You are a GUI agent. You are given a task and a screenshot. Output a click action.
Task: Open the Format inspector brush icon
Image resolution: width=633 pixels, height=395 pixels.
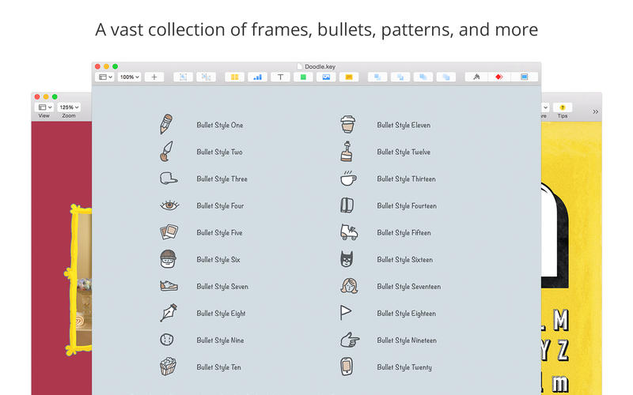[x=476, y=77]
